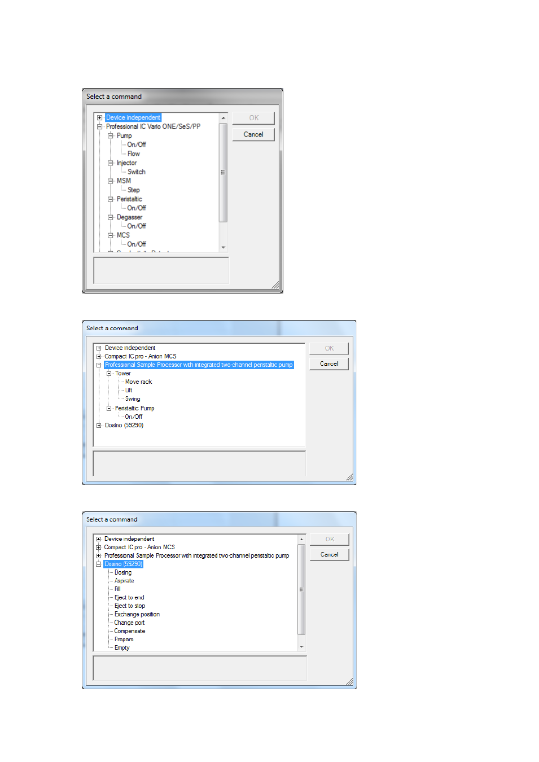Collapse the Peristaltic node in top dialog

111,199
